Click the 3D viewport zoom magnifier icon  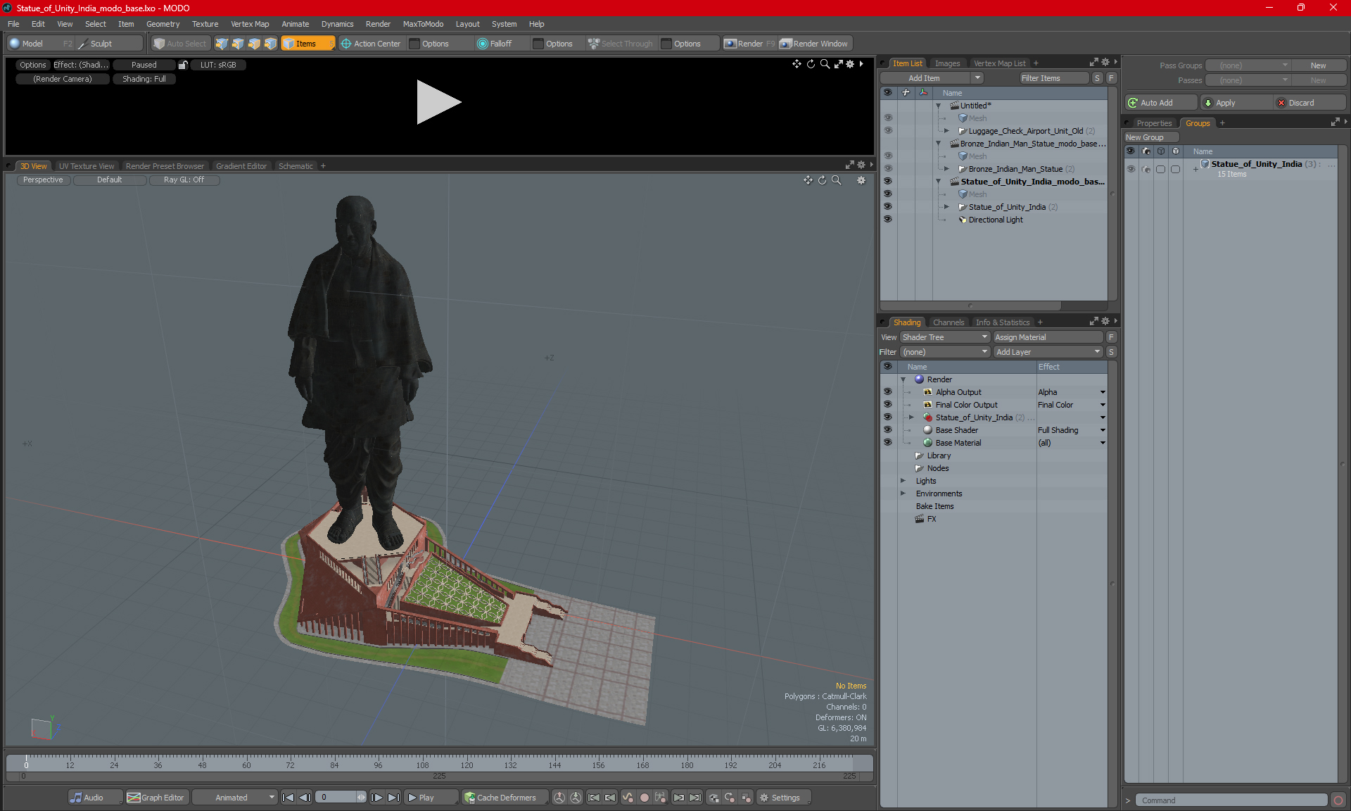(x=837, y=180)
